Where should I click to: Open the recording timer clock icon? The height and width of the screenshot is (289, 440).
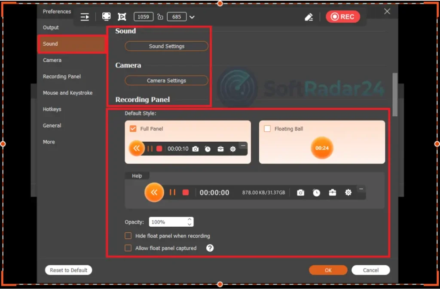316,192
